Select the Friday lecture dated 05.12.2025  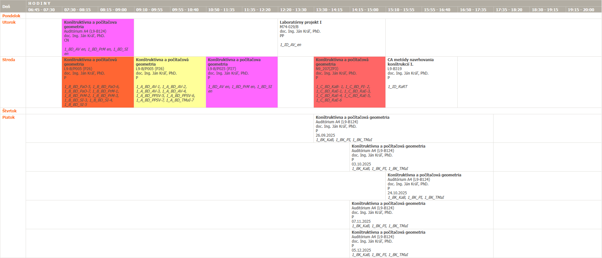[421, 243]
